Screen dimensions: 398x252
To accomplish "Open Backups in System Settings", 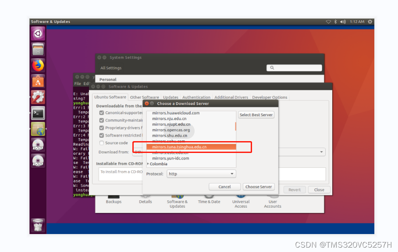I will click(x=114, y=200).
